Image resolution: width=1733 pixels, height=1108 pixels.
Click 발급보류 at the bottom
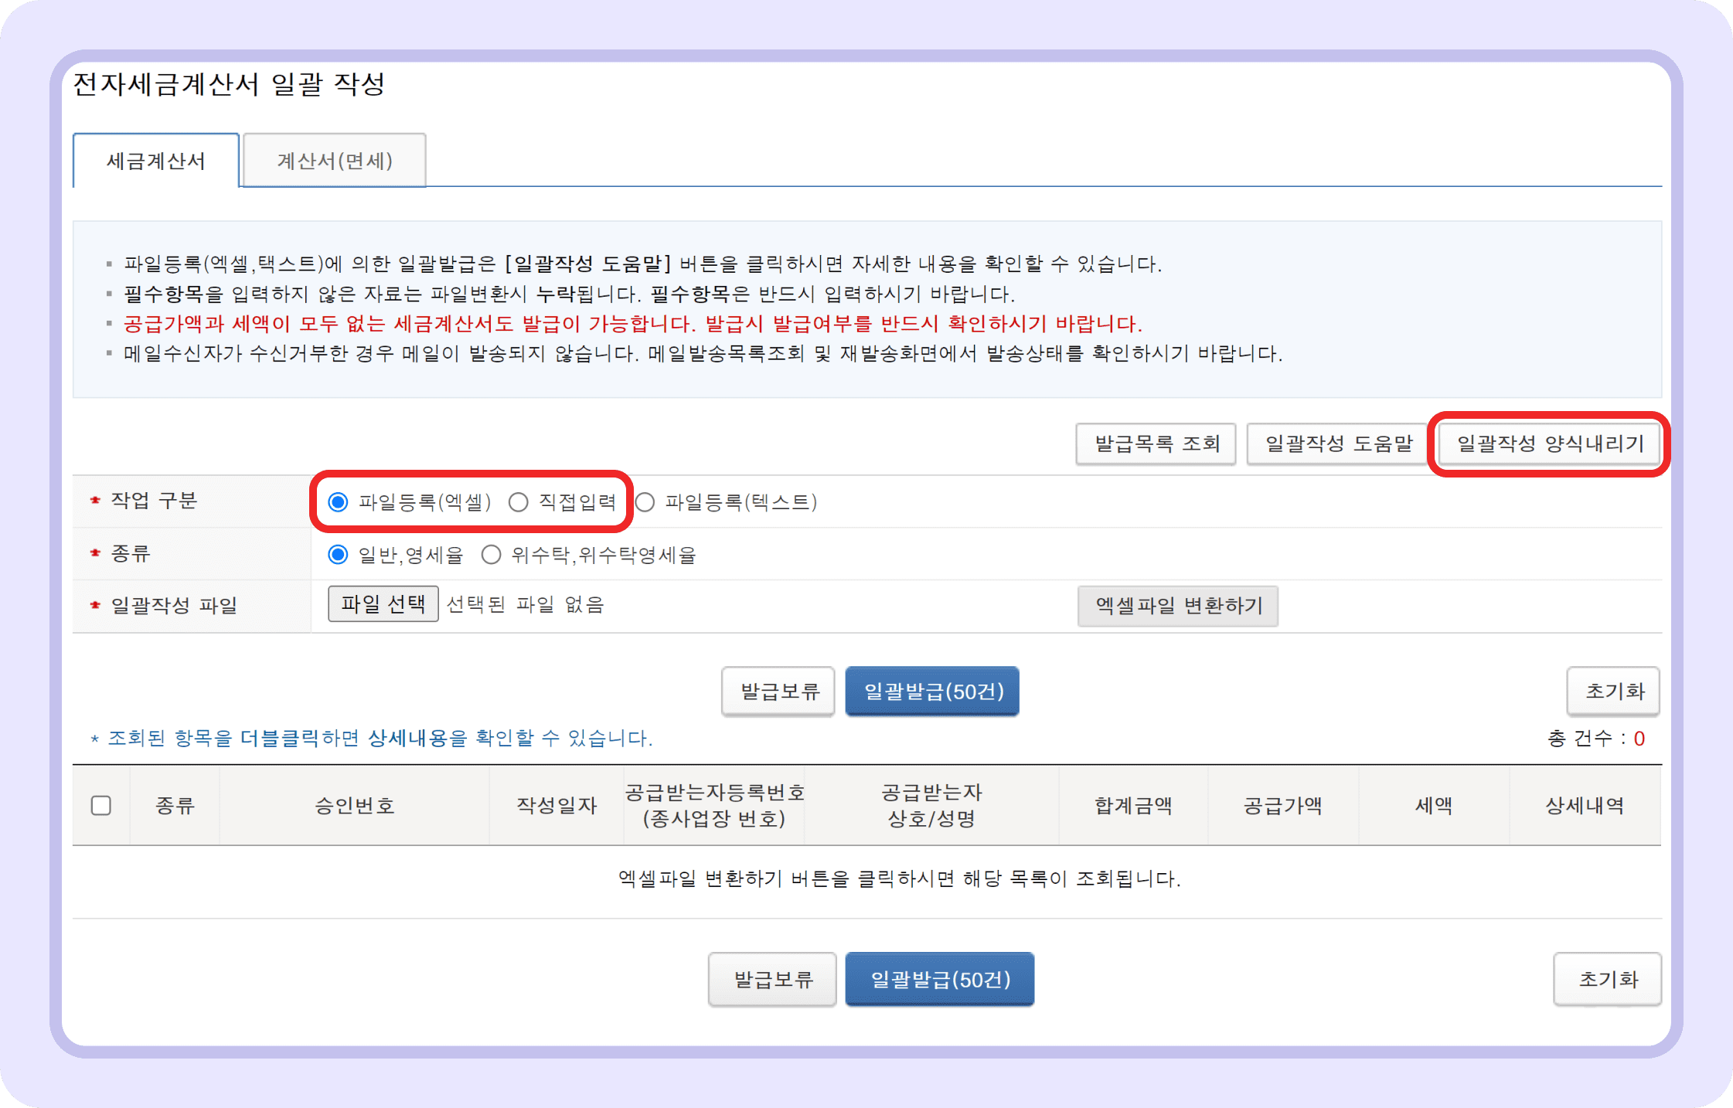[772, 979]
